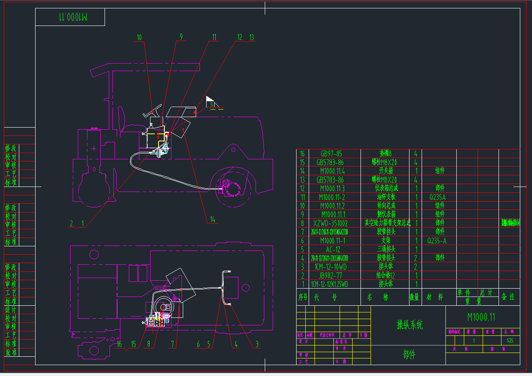Select balloon callout 15 below plan view
Viewport: 532px width, 376px height.
click(x=133, y=344)
